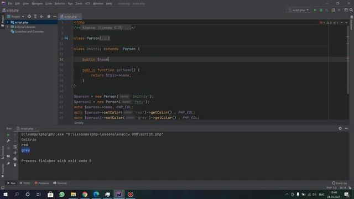
Task: Click the Select Opened File locate icon
Action: point(29,17)
